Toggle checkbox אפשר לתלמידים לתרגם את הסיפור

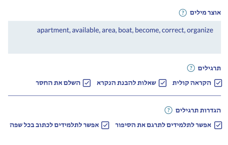pyautogui.click(x=218, y=125)
